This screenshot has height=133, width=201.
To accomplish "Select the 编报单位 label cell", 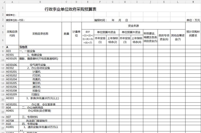I will tap(12, 15).
